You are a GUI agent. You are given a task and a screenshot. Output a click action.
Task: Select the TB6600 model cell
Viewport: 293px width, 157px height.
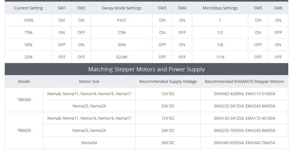tap(24, 130)
